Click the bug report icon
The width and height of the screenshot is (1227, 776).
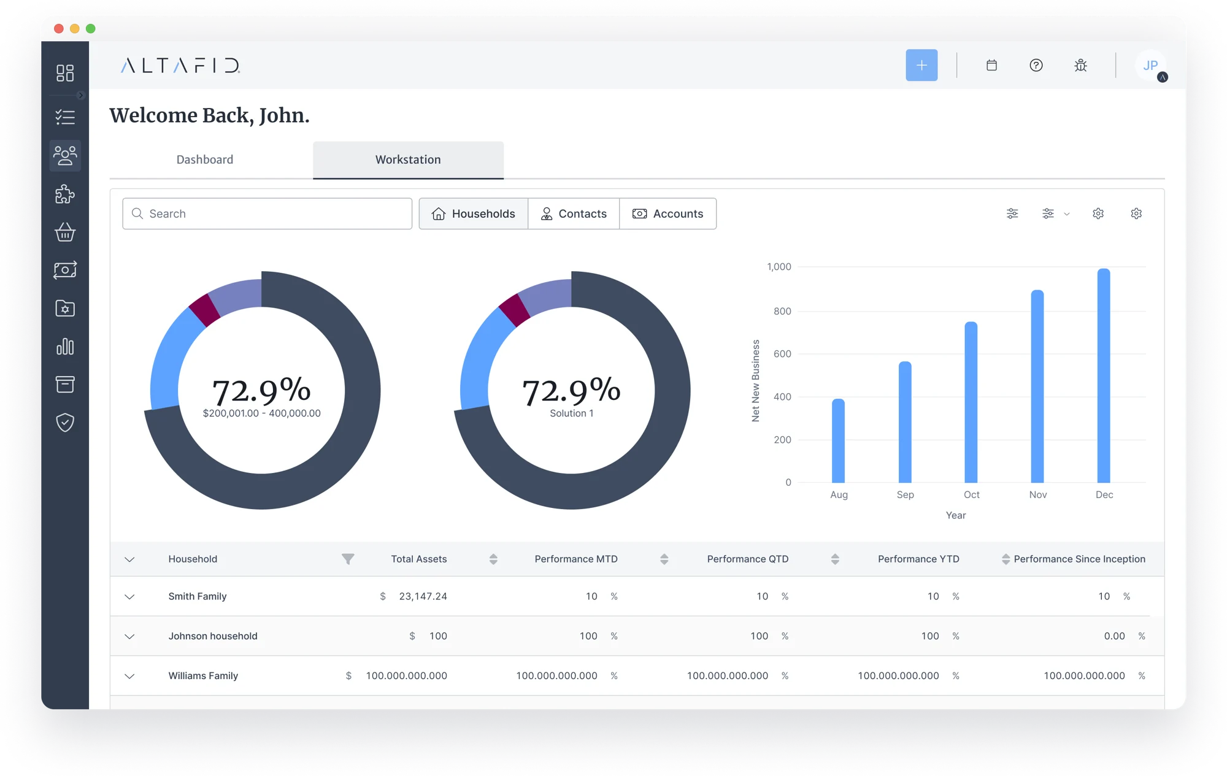click(x=1080, y=65)
